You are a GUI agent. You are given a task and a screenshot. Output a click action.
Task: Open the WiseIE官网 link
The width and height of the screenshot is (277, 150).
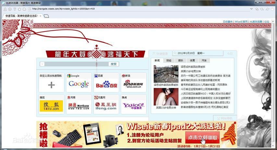pos(241,21)
